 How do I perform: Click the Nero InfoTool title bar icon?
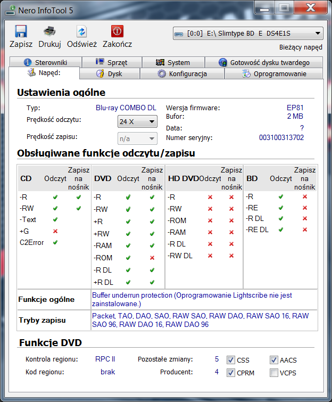[x=10, y=10]
